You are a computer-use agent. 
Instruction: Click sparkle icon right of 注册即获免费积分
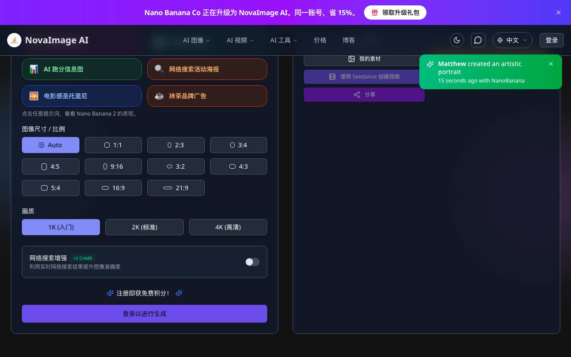(x=179, y=293)
